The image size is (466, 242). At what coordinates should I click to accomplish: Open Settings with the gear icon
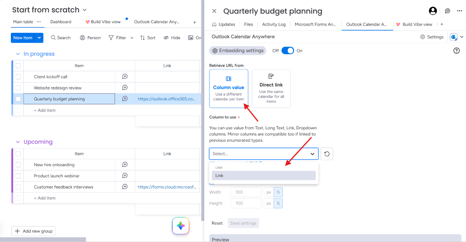coord(432,37)
